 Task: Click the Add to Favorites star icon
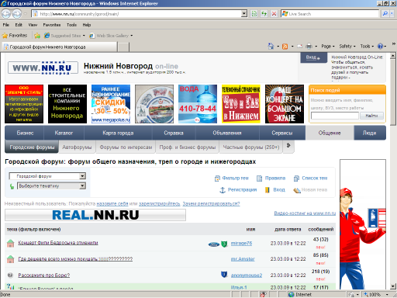click(x=37, y=36)
